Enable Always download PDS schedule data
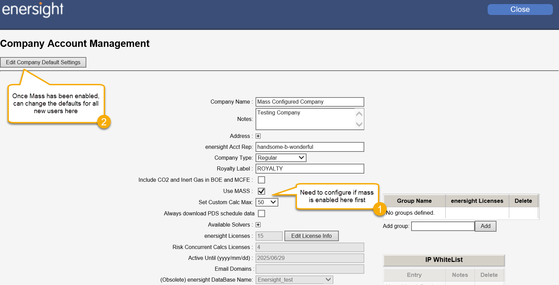This screenshot has height=285, width=559. 261,214
